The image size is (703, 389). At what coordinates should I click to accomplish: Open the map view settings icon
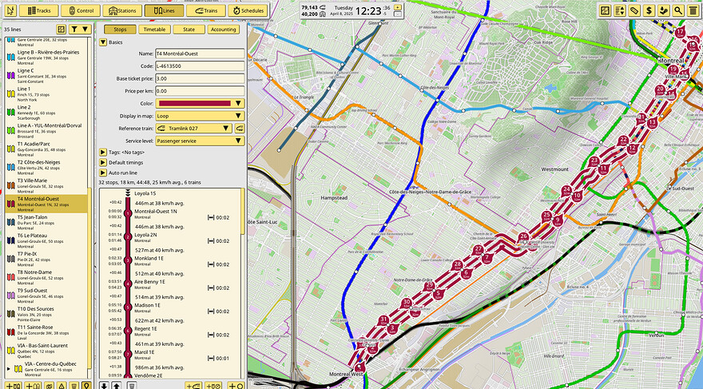tap(605, 10)
